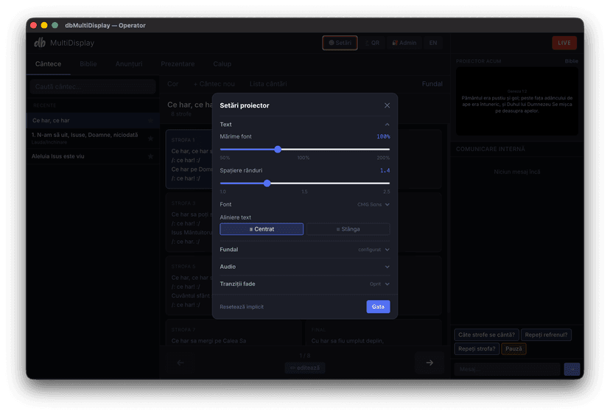Send Repeți strofa? quick message
The width and height of the screenshot is (610, 414).
pos(477,348)
